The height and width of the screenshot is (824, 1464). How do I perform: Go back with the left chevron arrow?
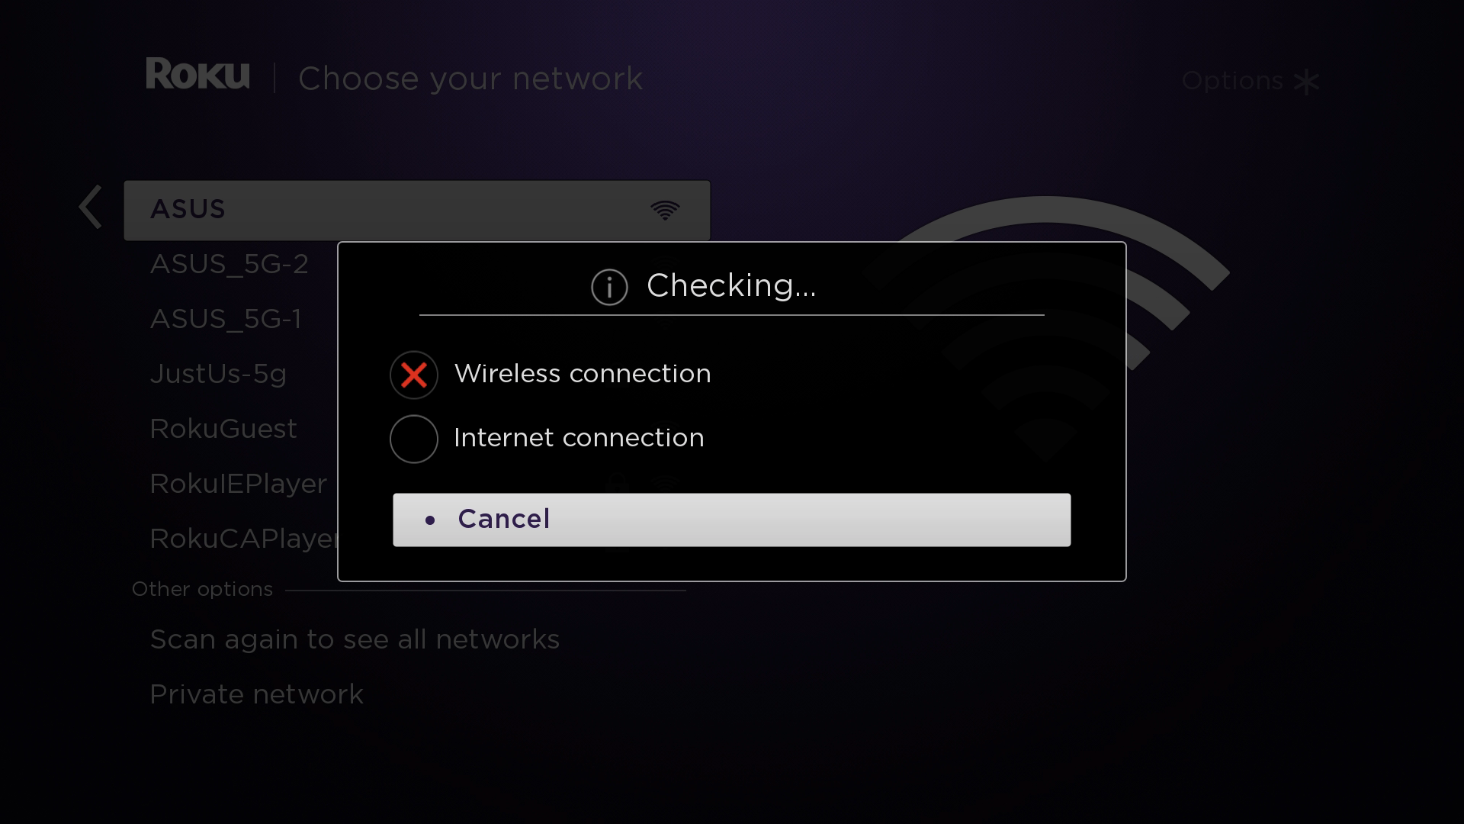(90, 207)
